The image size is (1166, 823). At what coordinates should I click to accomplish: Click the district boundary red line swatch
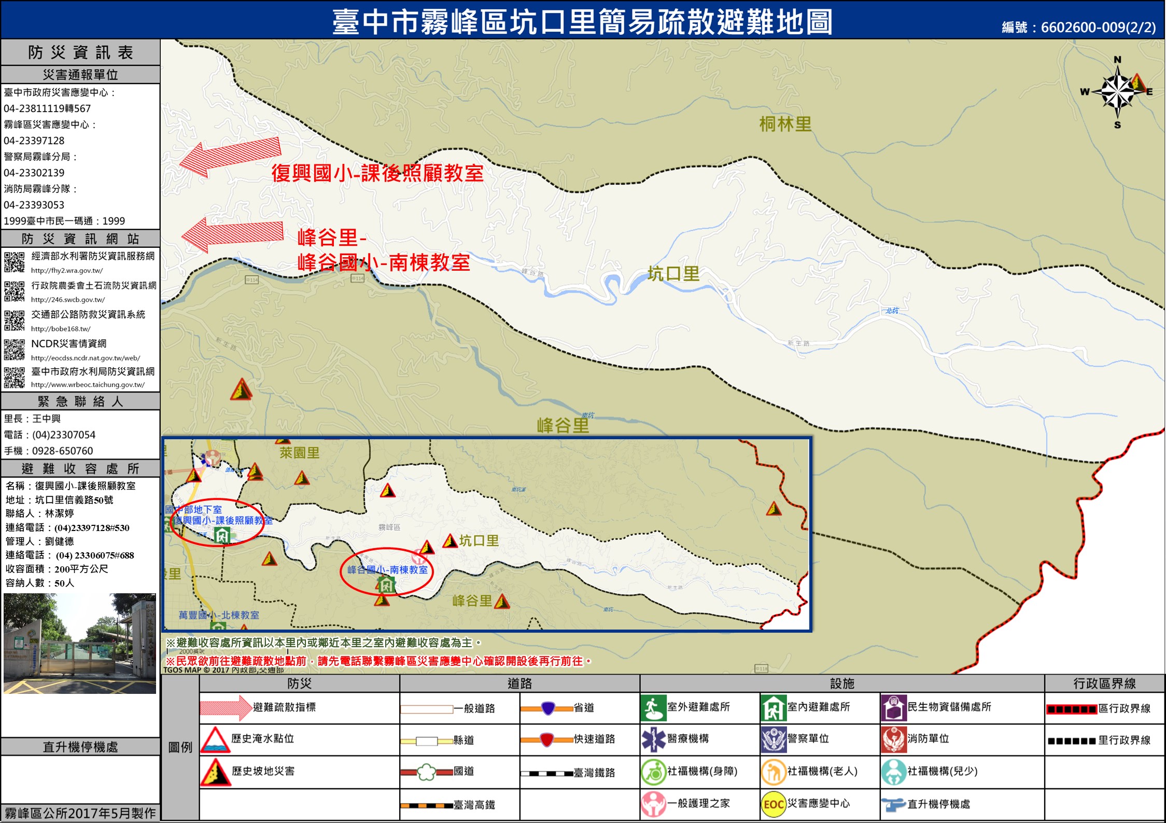[1072, 709]
